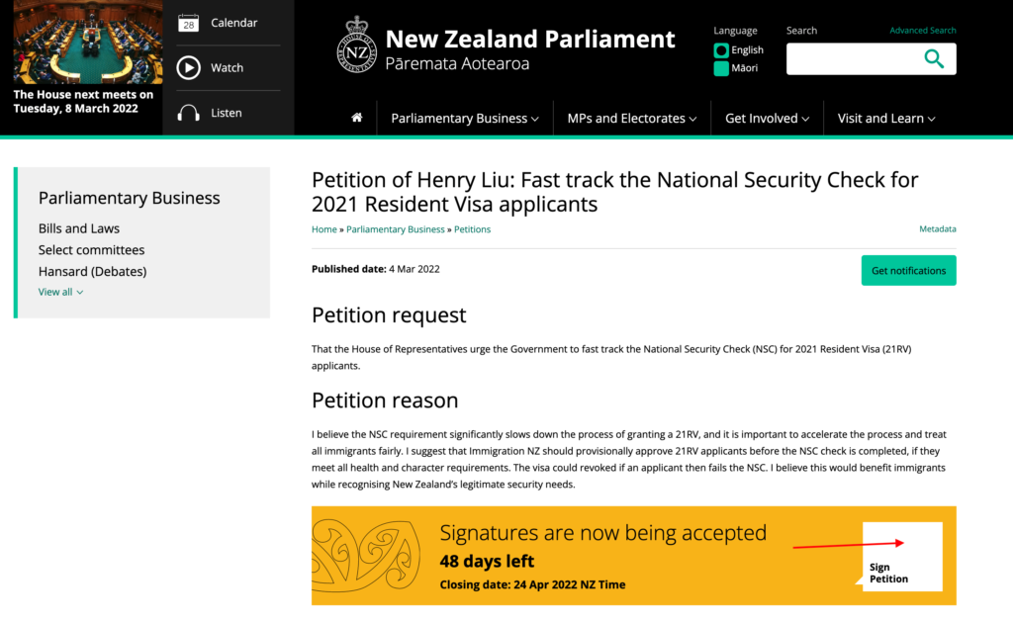1013x624 pixels.
Task: Open the Calendar icon
Action: click(188, 24)
